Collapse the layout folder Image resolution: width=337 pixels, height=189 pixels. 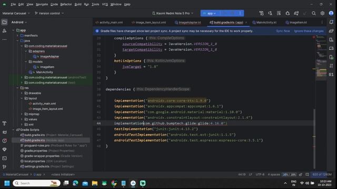point(22,98)
